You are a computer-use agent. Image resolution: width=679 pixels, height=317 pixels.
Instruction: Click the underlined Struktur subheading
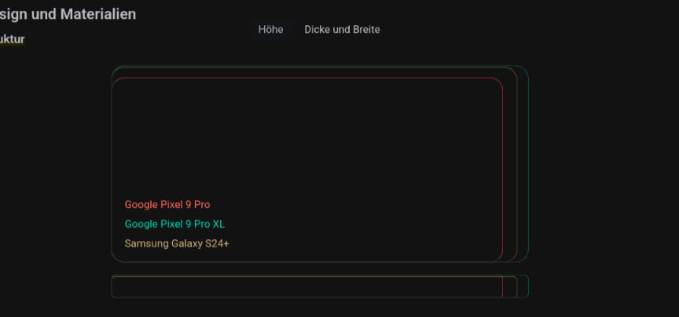tap(12, 38)
